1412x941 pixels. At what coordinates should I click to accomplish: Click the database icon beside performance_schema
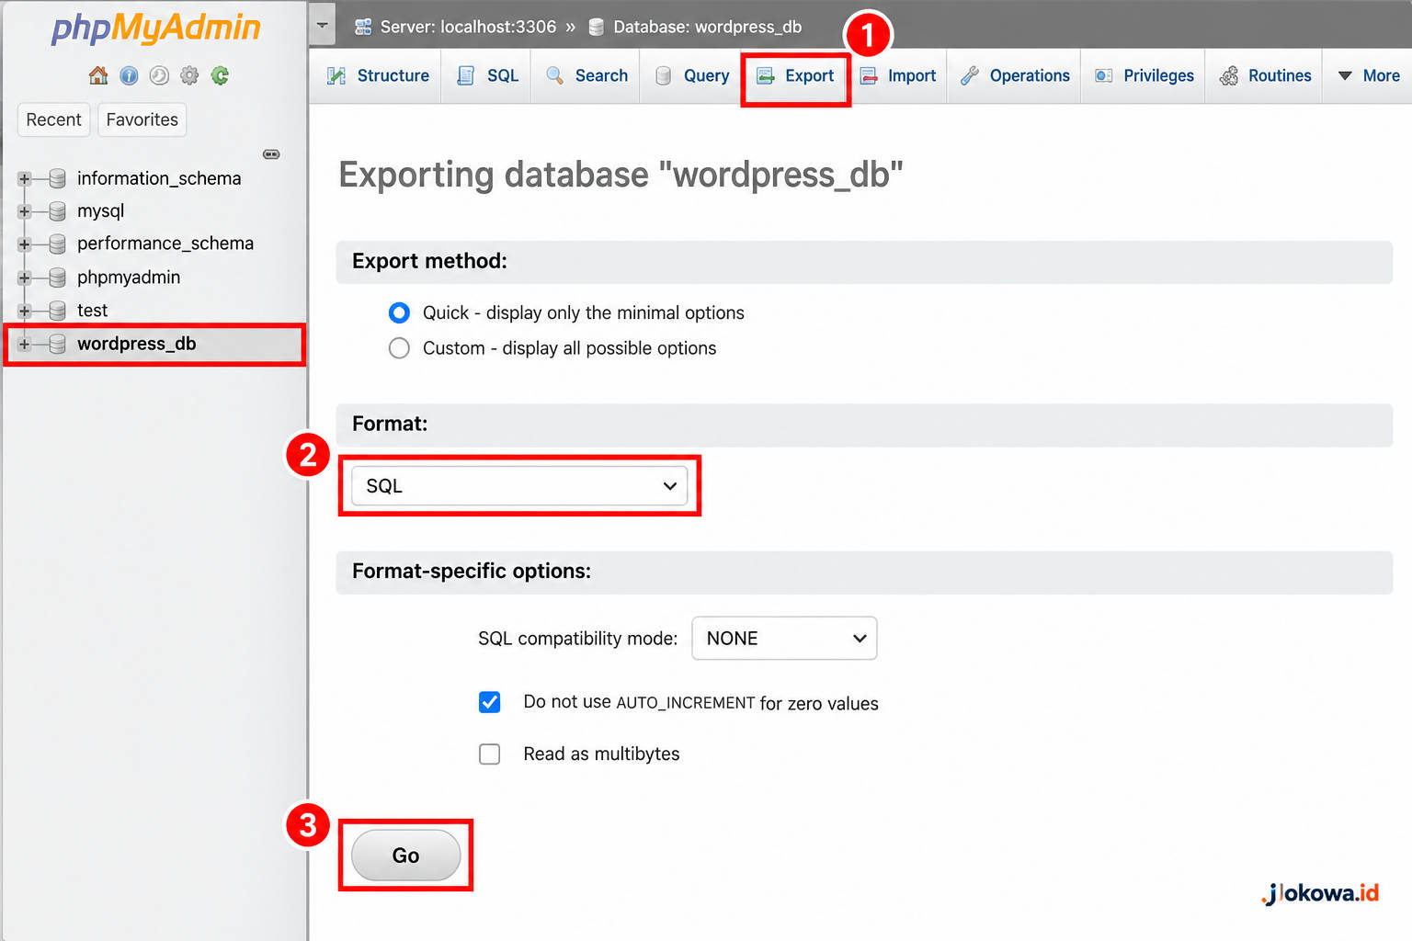pos(57,244)
